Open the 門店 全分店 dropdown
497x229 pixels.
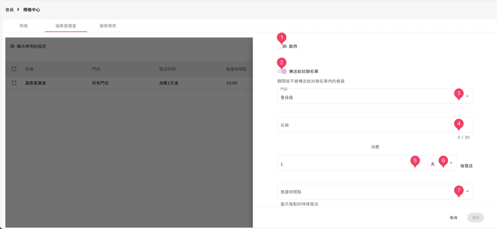click(x=375, y=96)
